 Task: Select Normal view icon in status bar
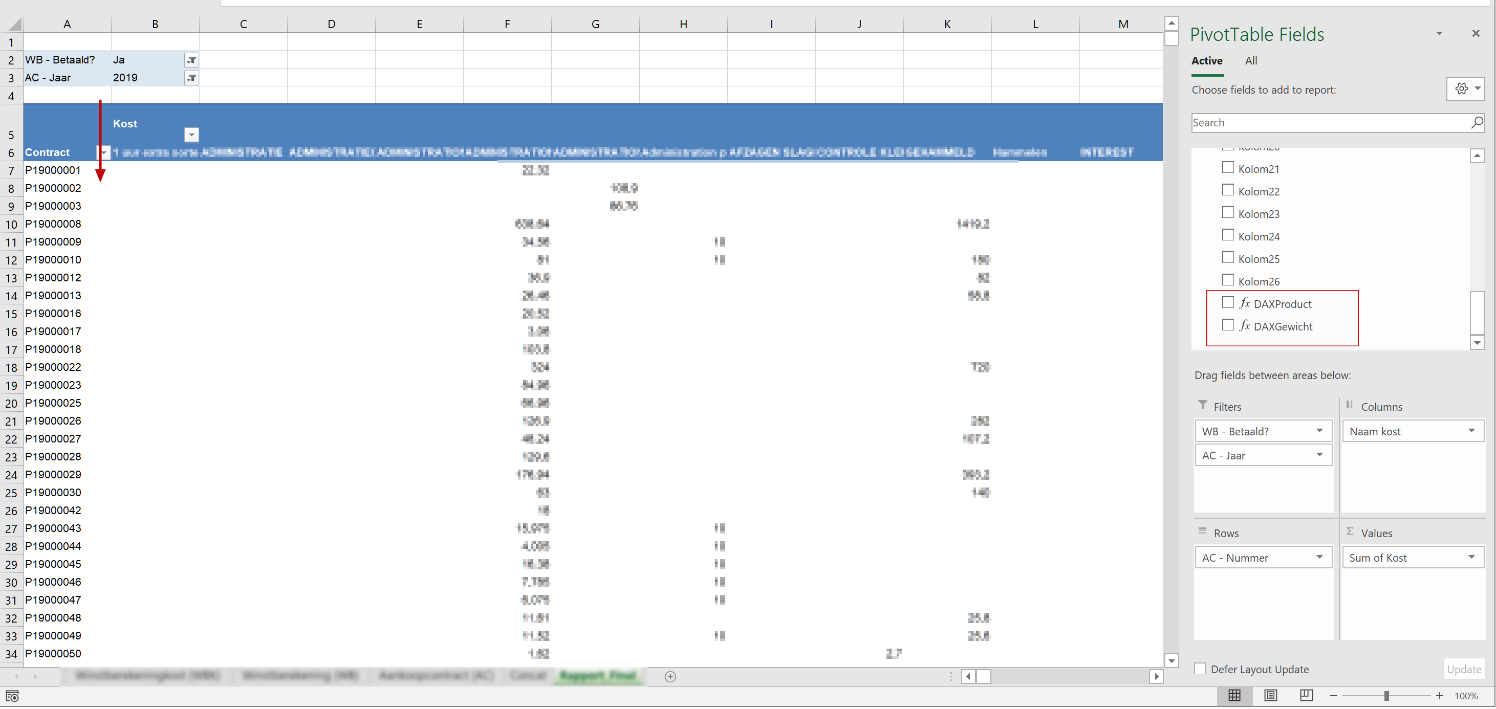click(1234, 695)
